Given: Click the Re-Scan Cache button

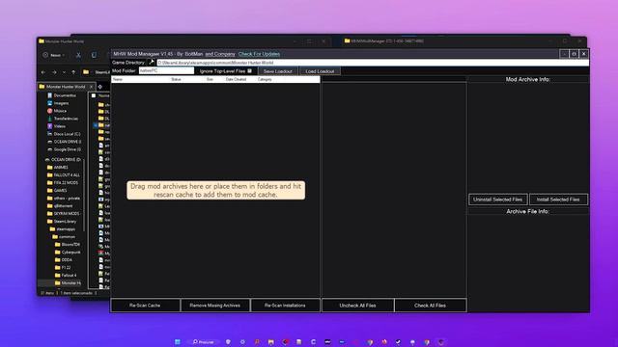Looking at the screenshot, I should pyautogui.click(x=145, y=306).
